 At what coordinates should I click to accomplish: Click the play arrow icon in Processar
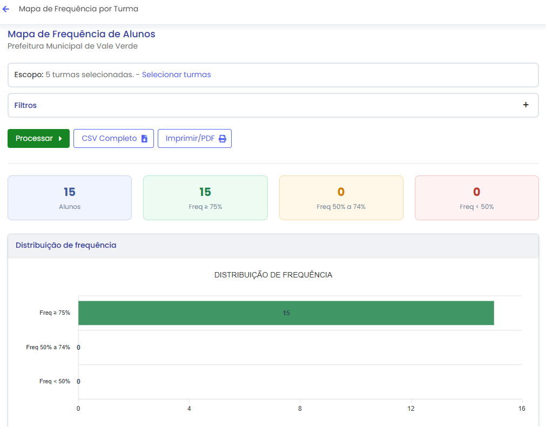pos(60,139)
